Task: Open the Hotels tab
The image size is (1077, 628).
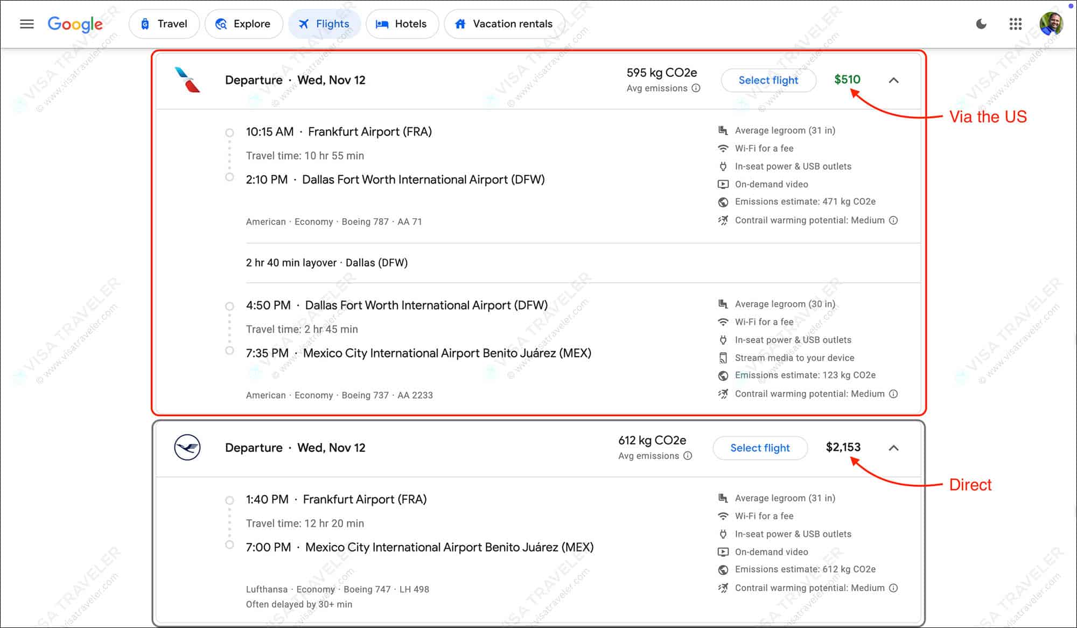Action: [402, 24]
